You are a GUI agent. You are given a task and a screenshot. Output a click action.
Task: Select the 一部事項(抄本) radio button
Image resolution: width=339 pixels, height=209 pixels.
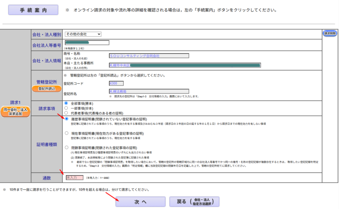66,108
